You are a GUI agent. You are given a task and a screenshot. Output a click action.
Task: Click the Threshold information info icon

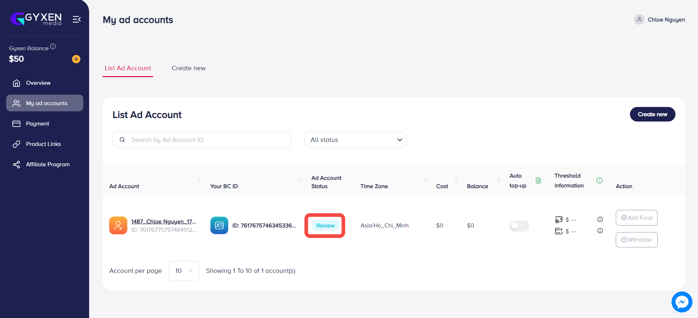click(599, 180)
